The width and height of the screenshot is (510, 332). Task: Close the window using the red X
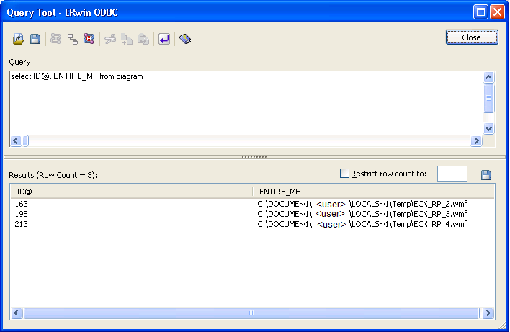coord(497,12)
